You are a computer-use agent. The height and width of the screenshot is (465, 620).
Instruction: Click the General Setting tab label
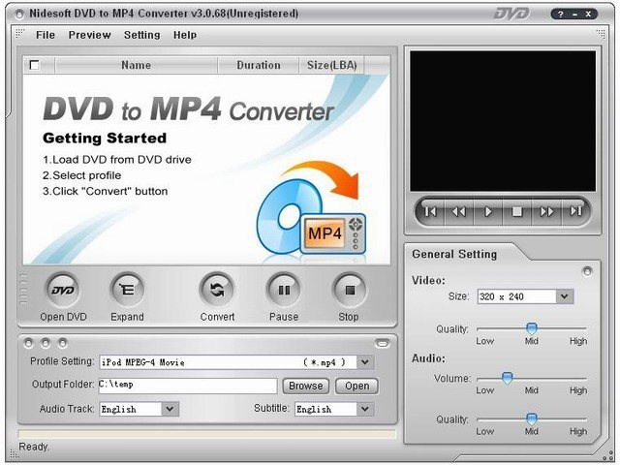point(454,254)
